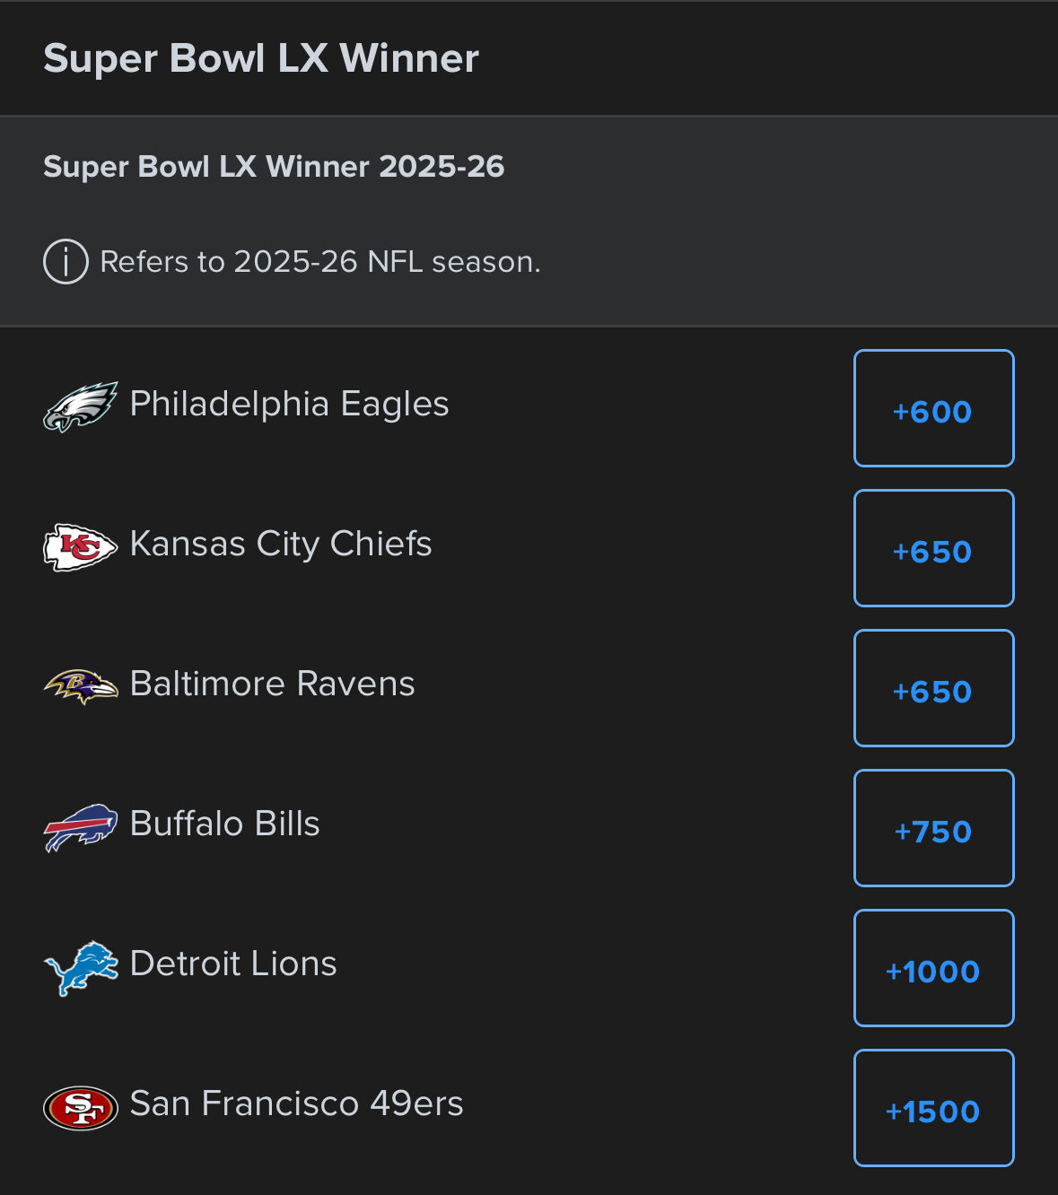Viewport: 1058px width, 1195px height.
Task: Collapse the Super Bowl LX Winner header
Action: pyautogui.click(x=260, y=58)
